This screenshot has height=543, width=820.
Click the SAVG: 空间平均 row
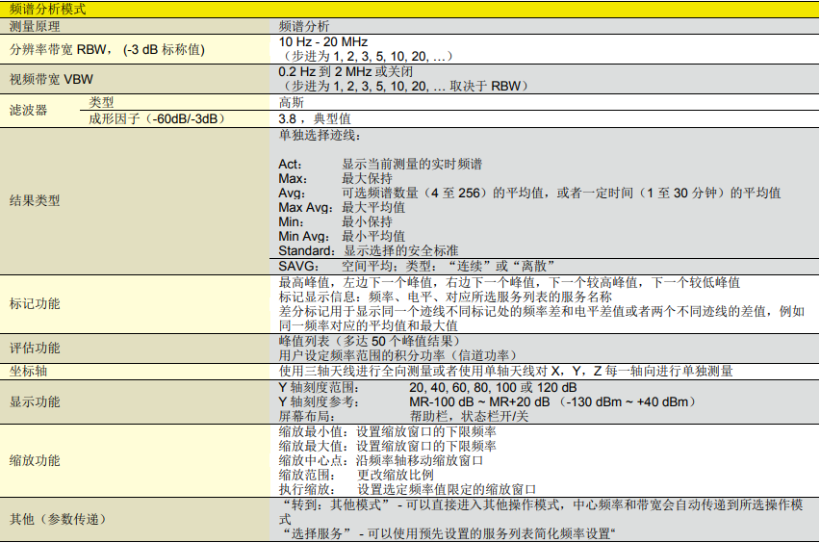click(416, 266)
